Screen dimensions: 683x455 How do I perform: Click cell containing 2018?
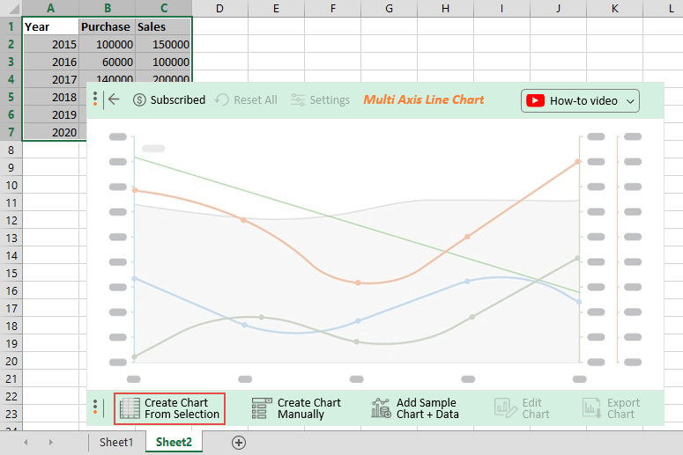51,97
